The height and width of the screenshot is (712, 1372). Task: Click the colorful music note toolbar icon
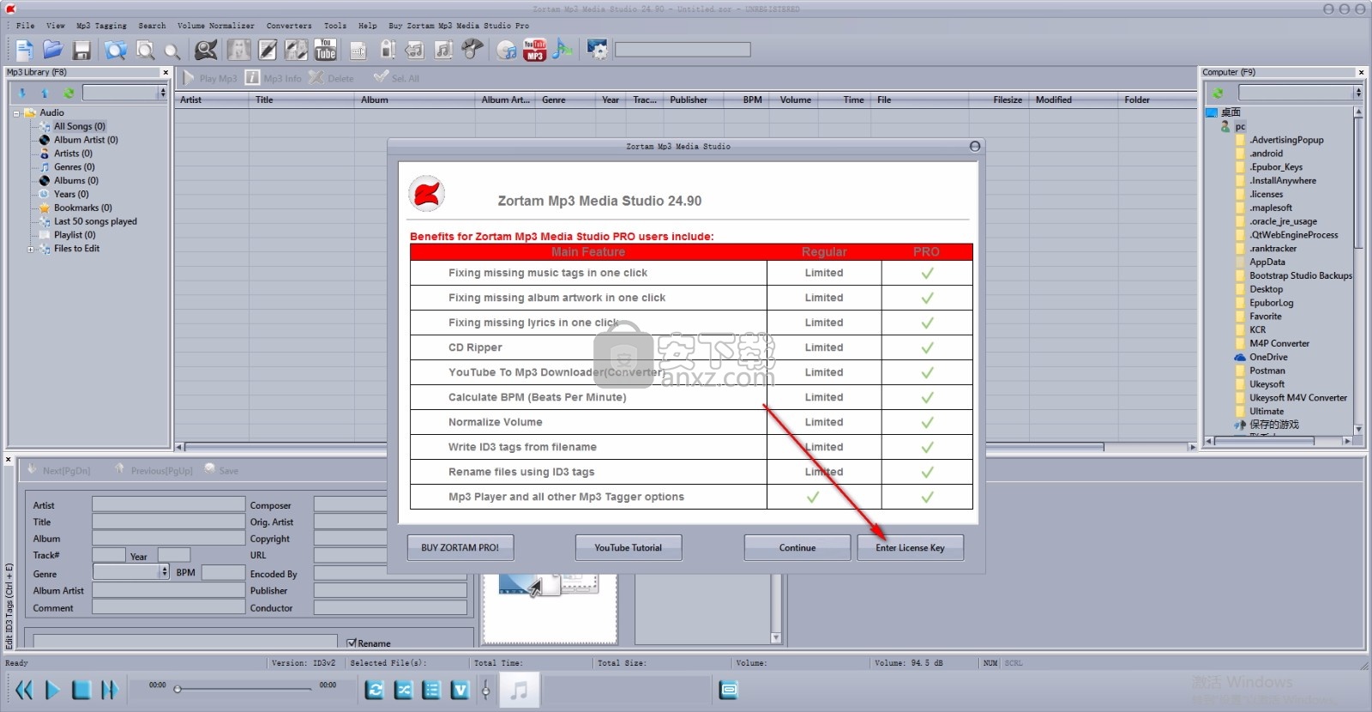563,50
